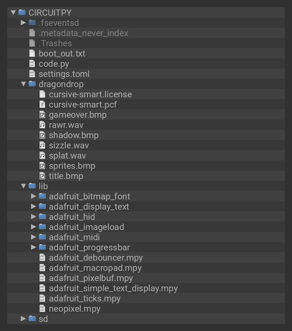Collapse the CIRCUITPY root folder

pyautogui.click(x=13, y=12)
